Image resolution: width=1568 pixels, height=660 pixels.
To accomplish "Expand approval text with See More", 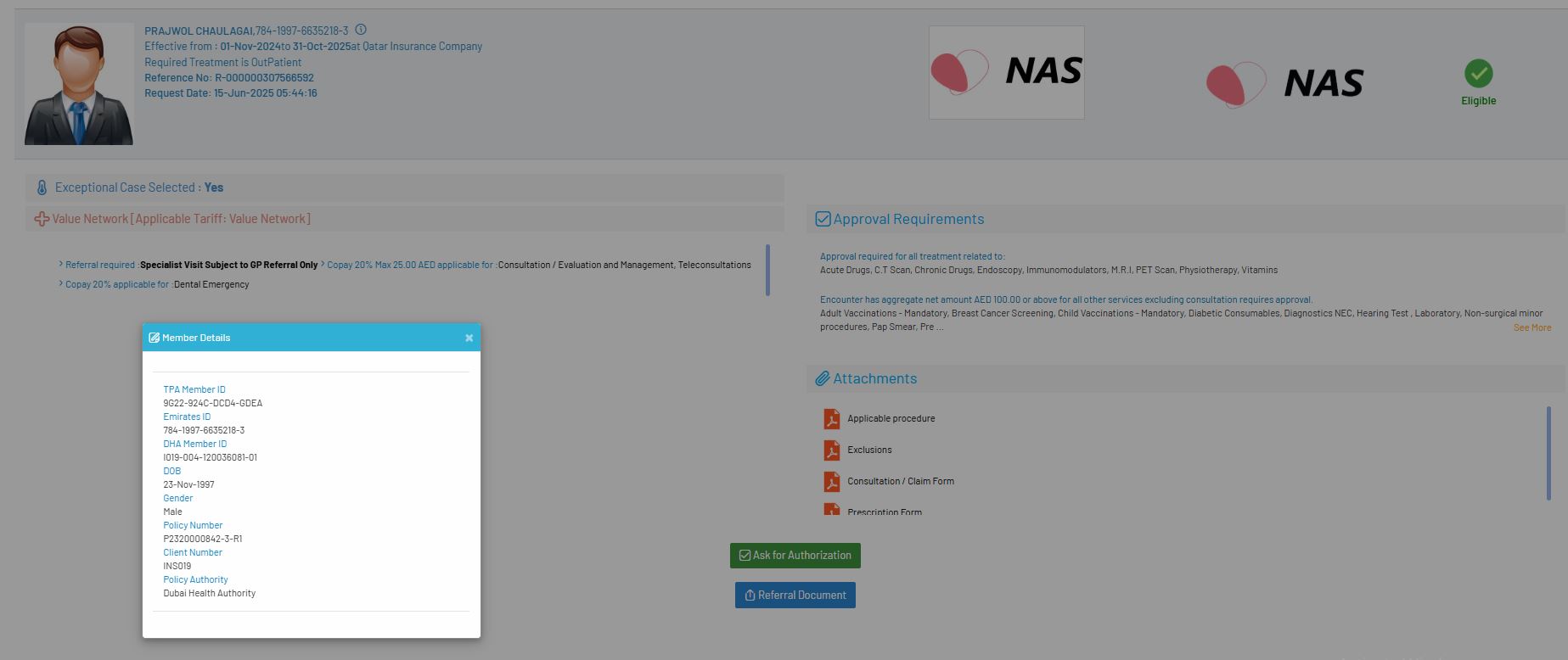I will 1532,327.
